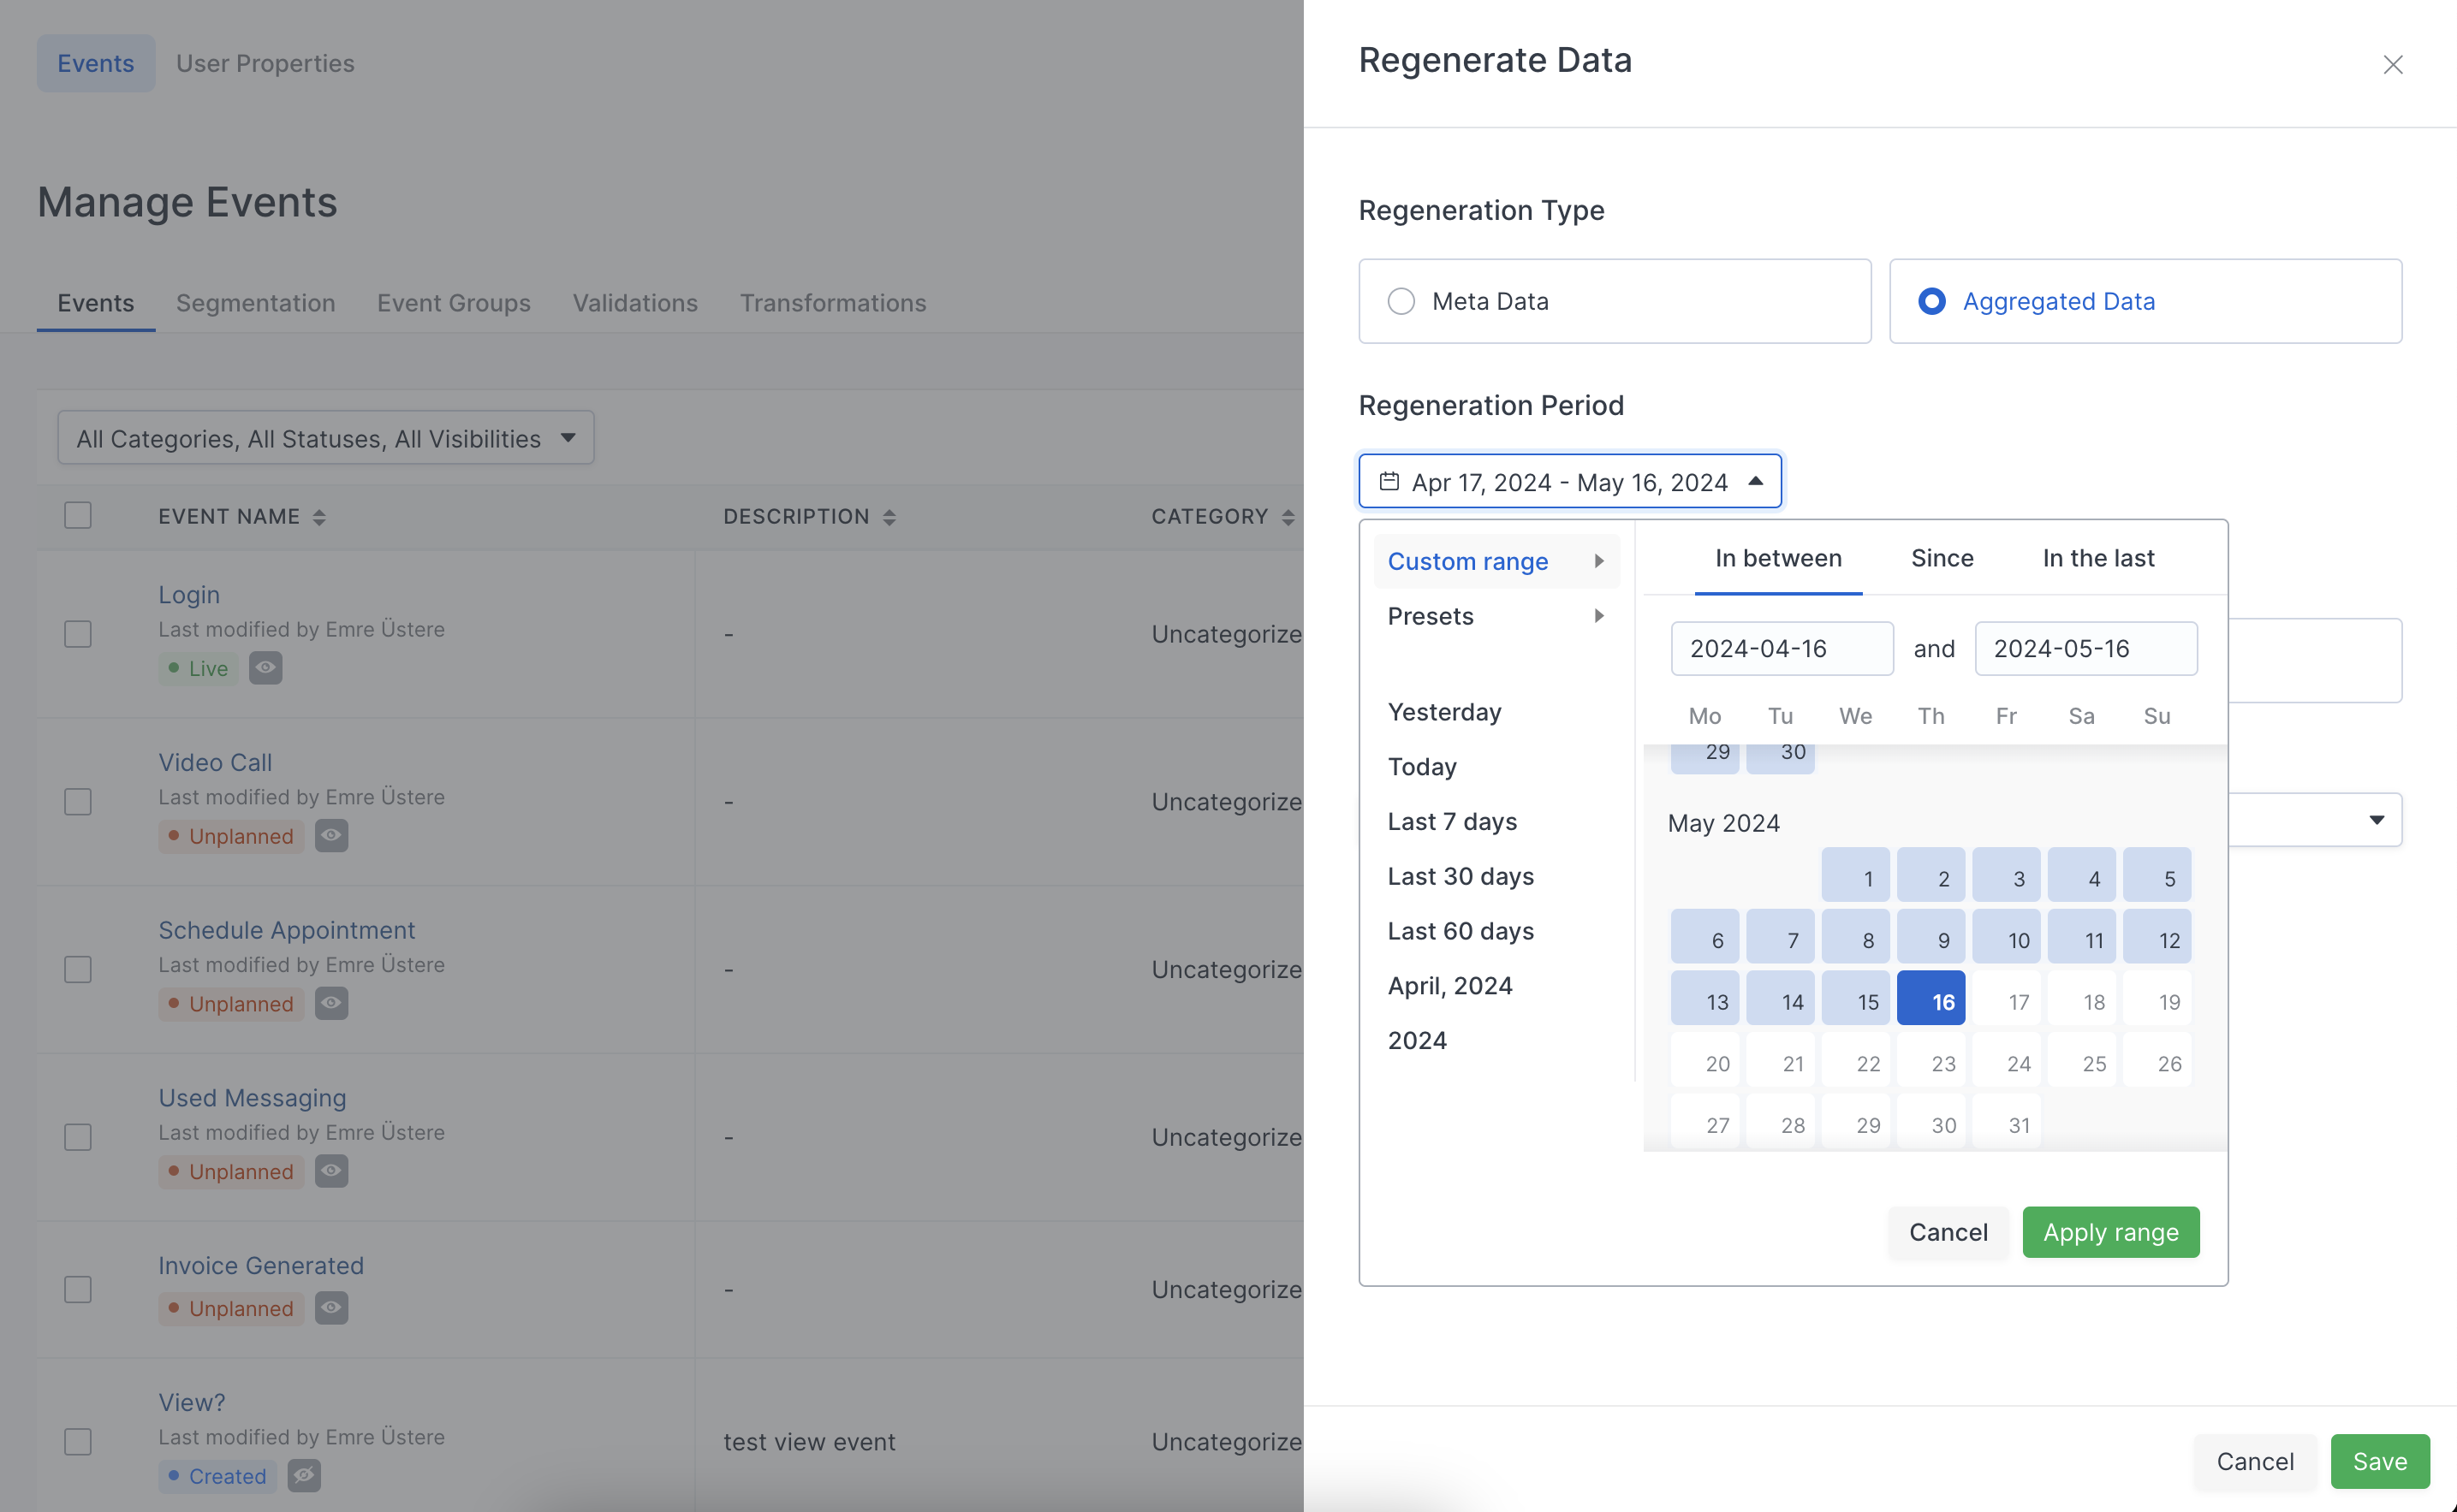Switch to the Since tab
Viewport: 2457px width, 1512px height.
[1942, 558]
